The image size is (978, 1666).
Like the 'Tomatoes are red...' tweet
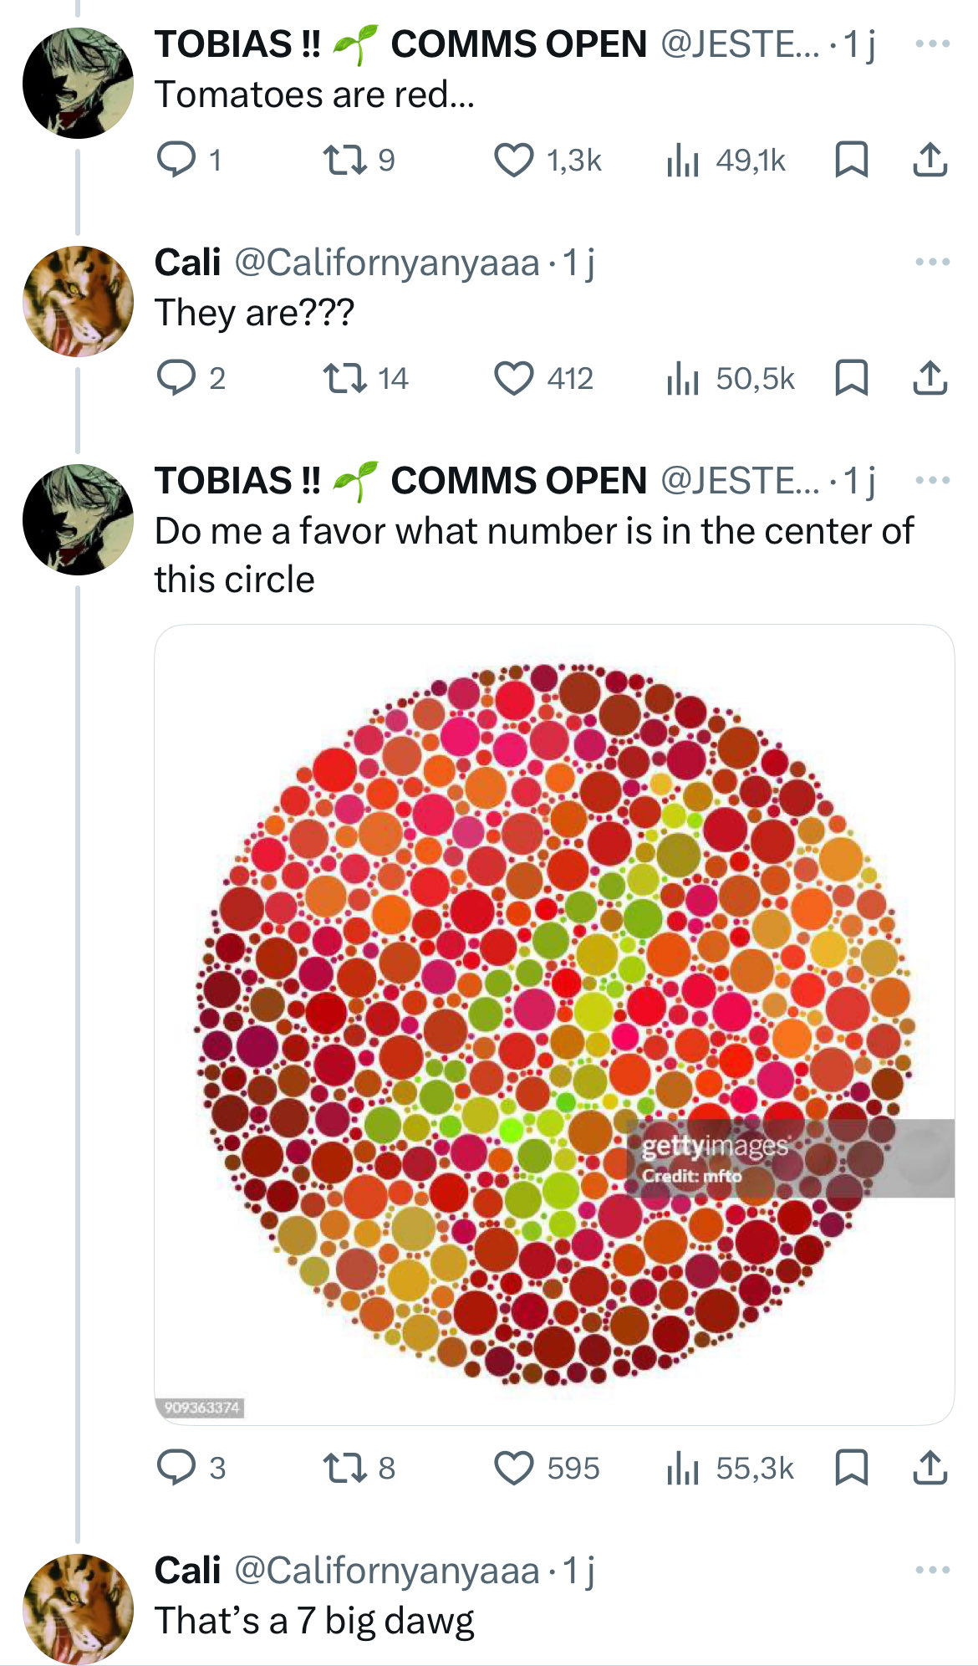click(x=513, y=159)
